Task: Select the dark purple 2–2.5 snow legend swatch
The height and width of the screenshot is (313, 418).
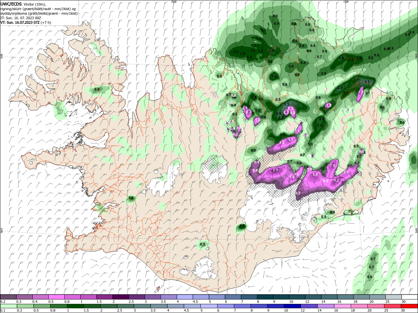Action: tap(121, 297)
